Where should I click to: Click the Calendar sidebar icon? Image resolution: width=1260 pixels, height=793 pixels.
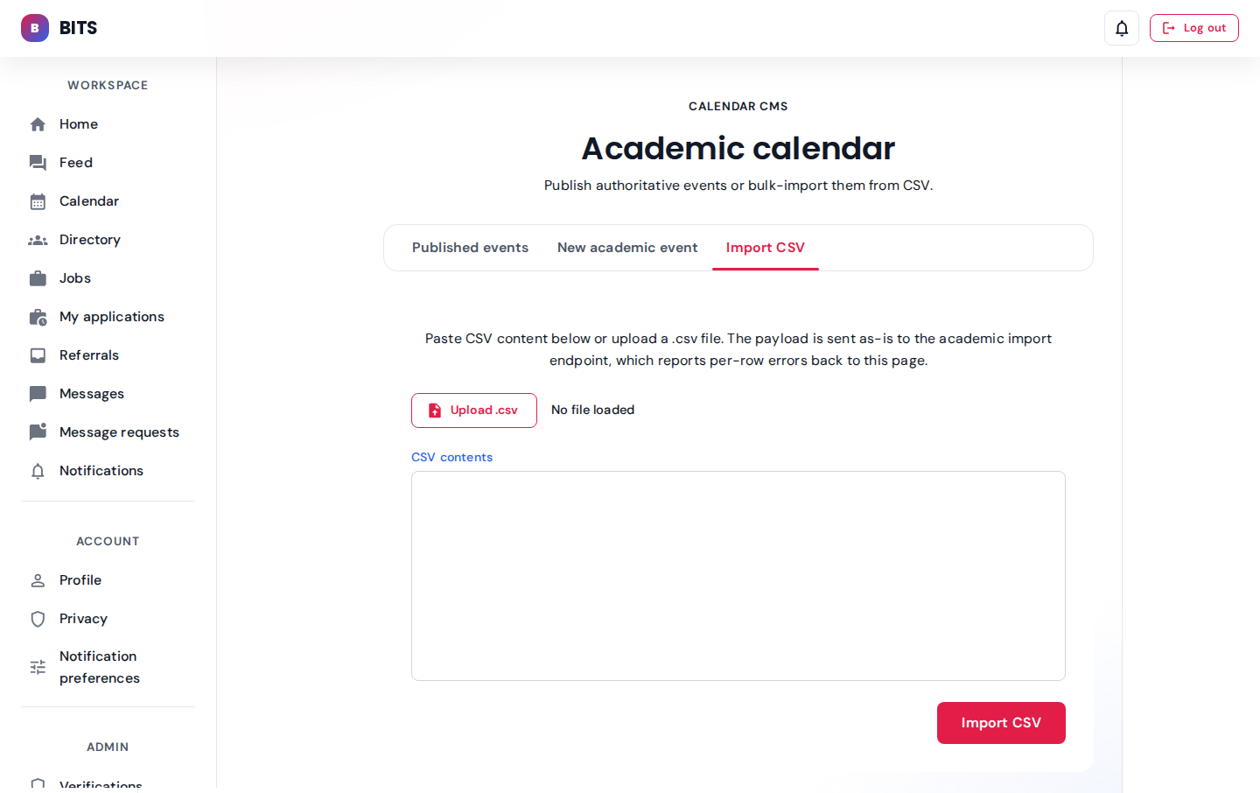38,201
